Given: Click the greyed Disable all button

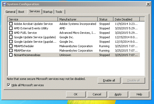Looking at the screenshot, I should click(134, 80).
